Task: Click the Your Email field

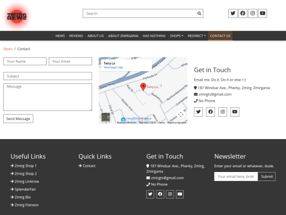Action: point(70,61)
